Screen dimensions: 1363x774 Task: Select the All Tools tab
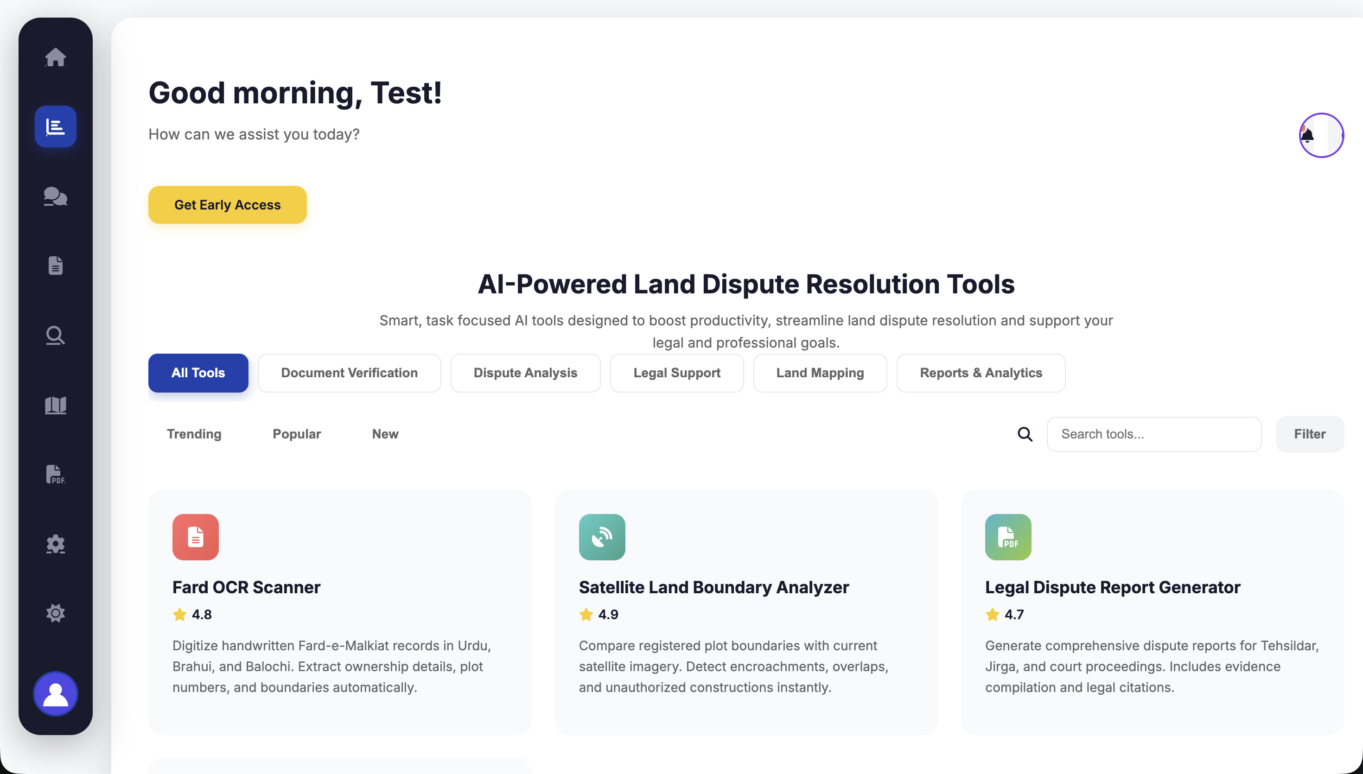point(198,373)
